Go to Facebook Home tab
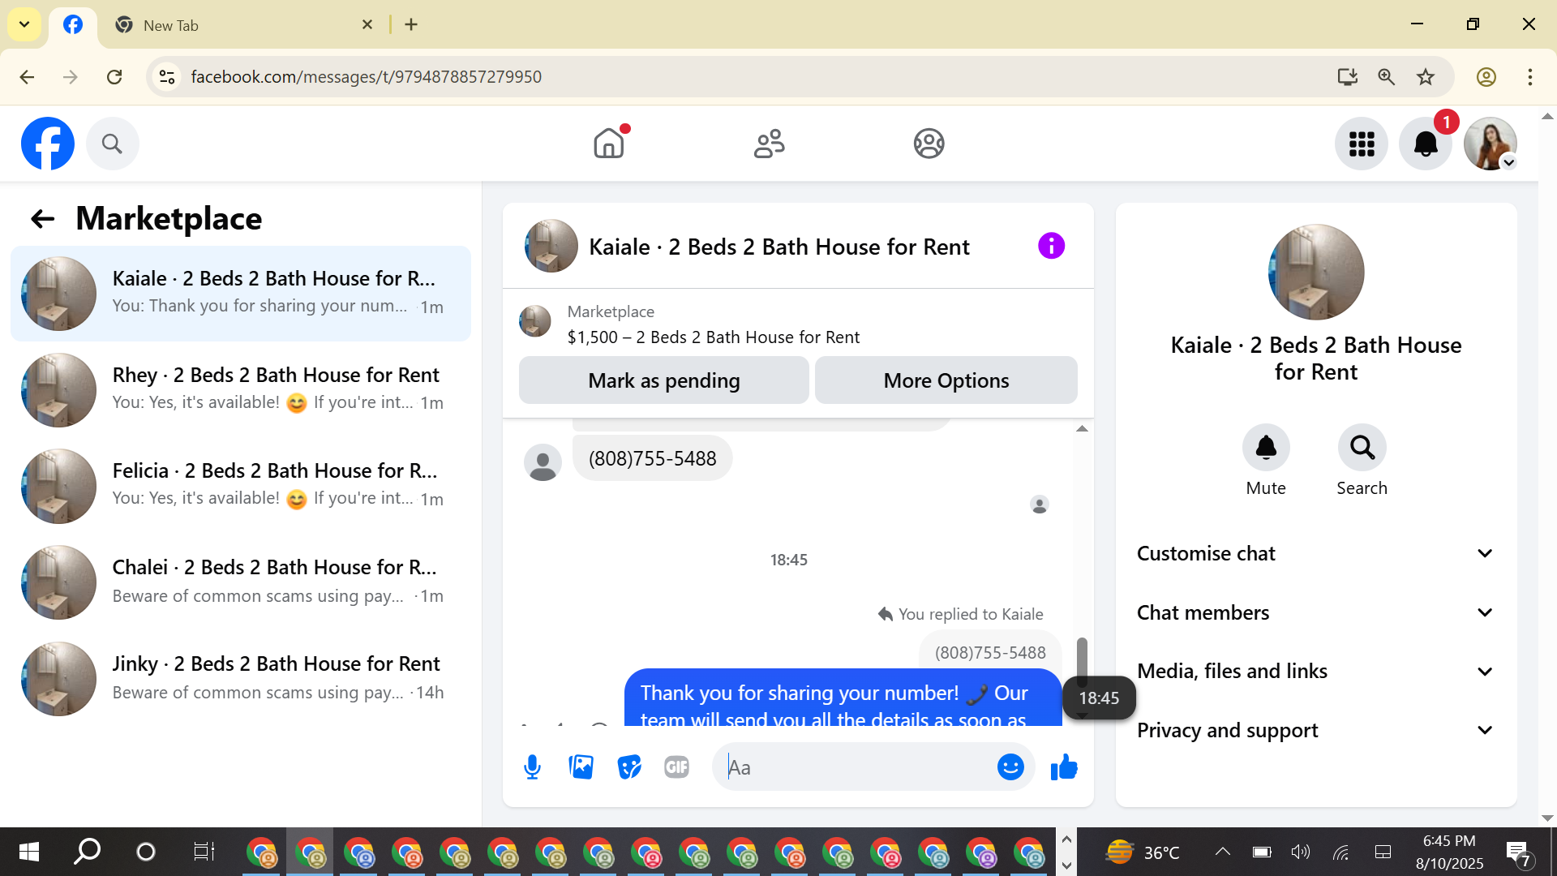This screenshot has height=876, width=1557. (609, 144)
